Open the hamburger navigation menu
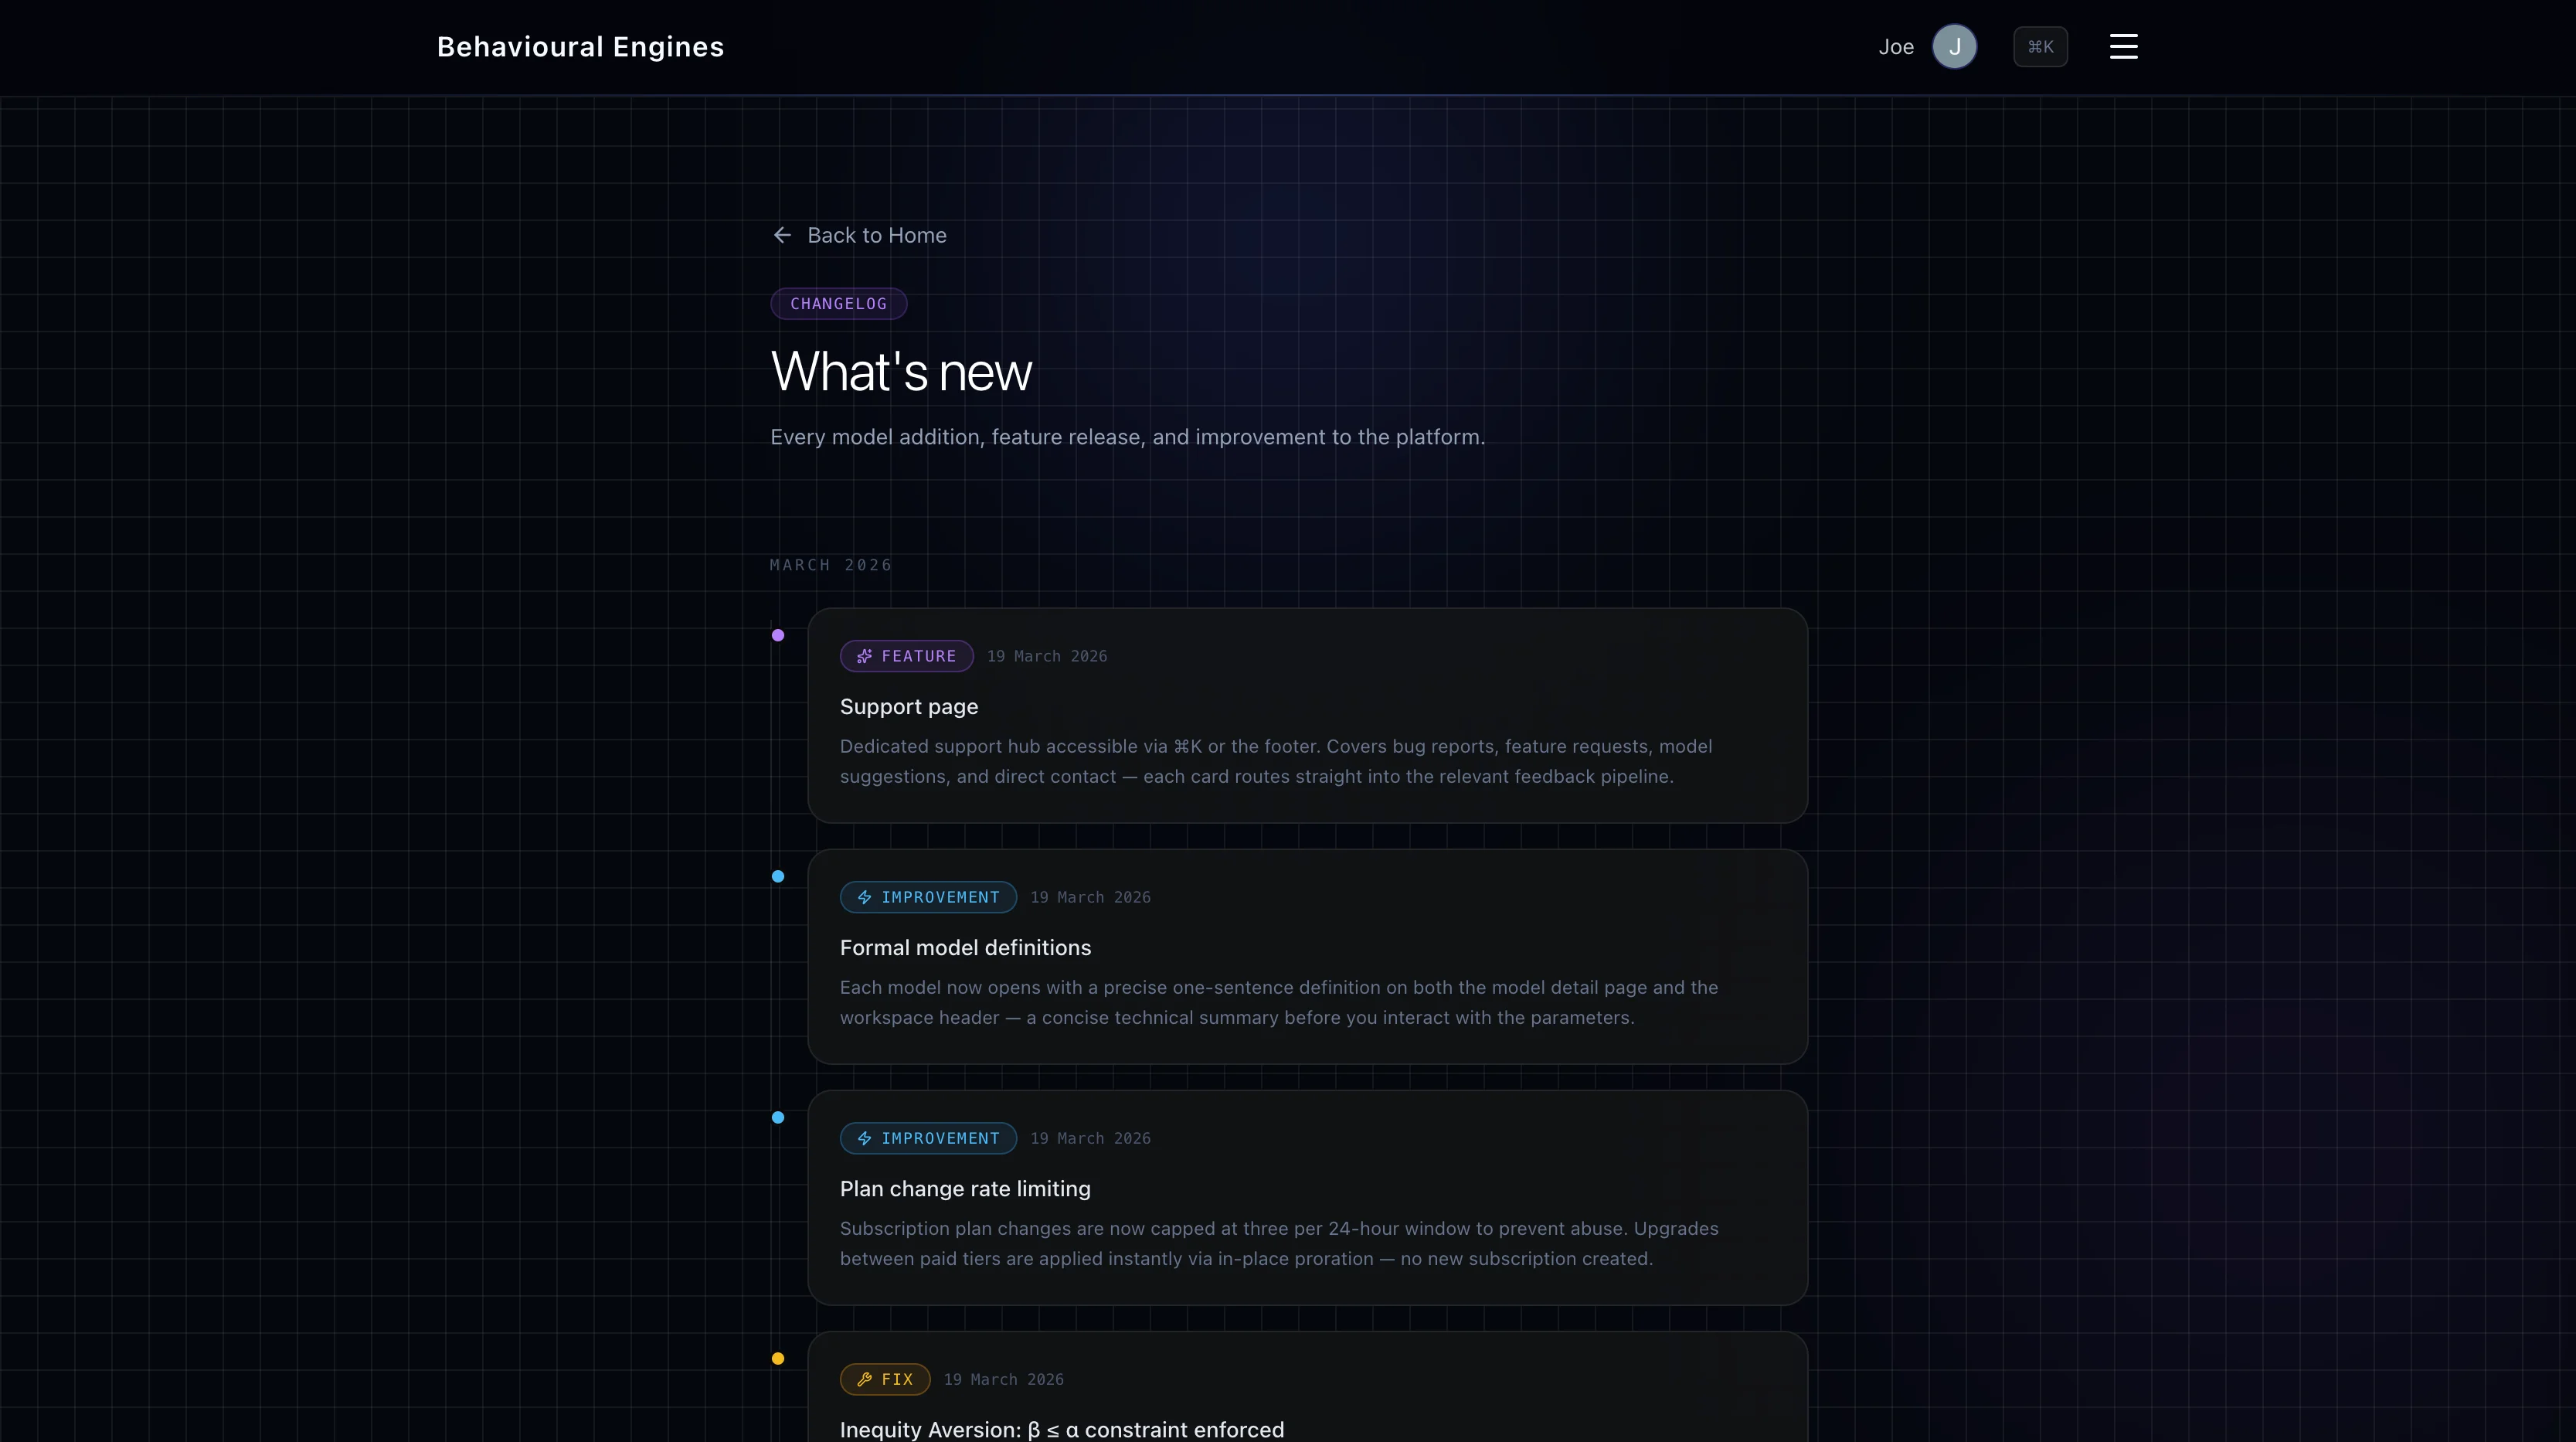 click(2123, 46)
